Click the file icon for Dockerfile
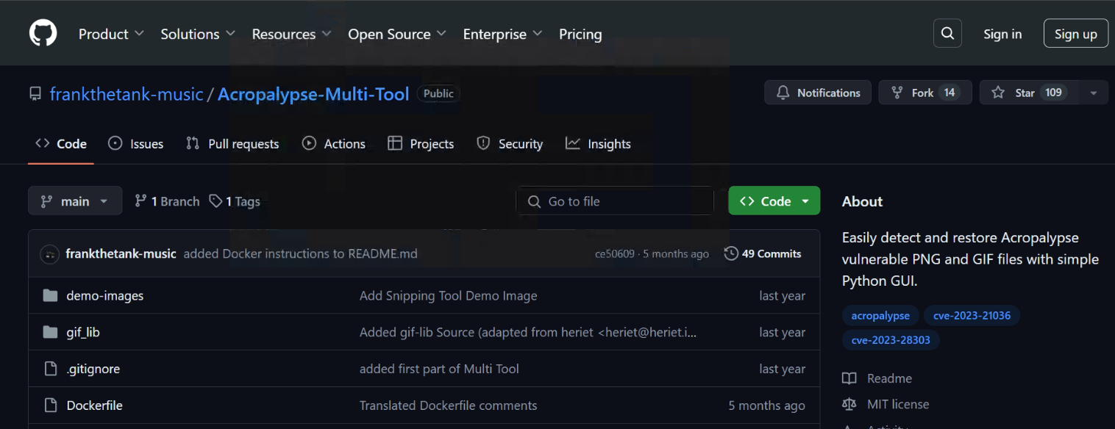Image resolution: width=1115 pixels, height=429 pixels. (50, 405)
